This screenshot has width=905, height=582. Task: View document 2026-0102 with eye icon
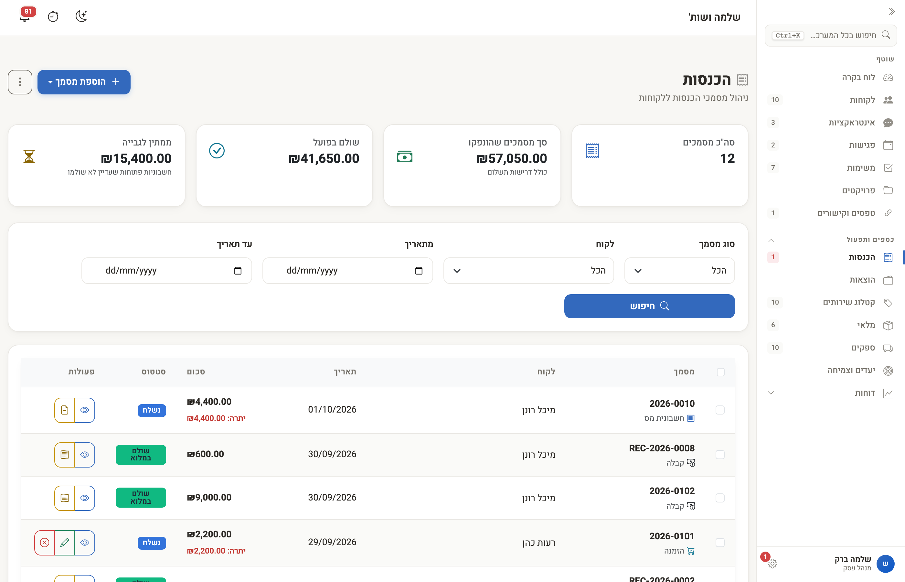tap(85, 498)
